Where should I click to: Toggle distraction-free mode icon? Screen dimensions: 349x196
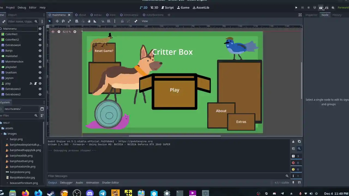[x=300, y=15]
